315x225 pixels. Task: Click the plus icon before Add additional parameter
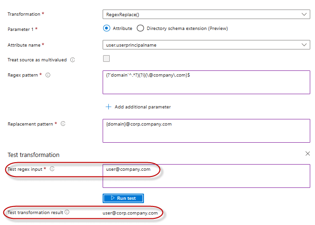pos(108,107)
